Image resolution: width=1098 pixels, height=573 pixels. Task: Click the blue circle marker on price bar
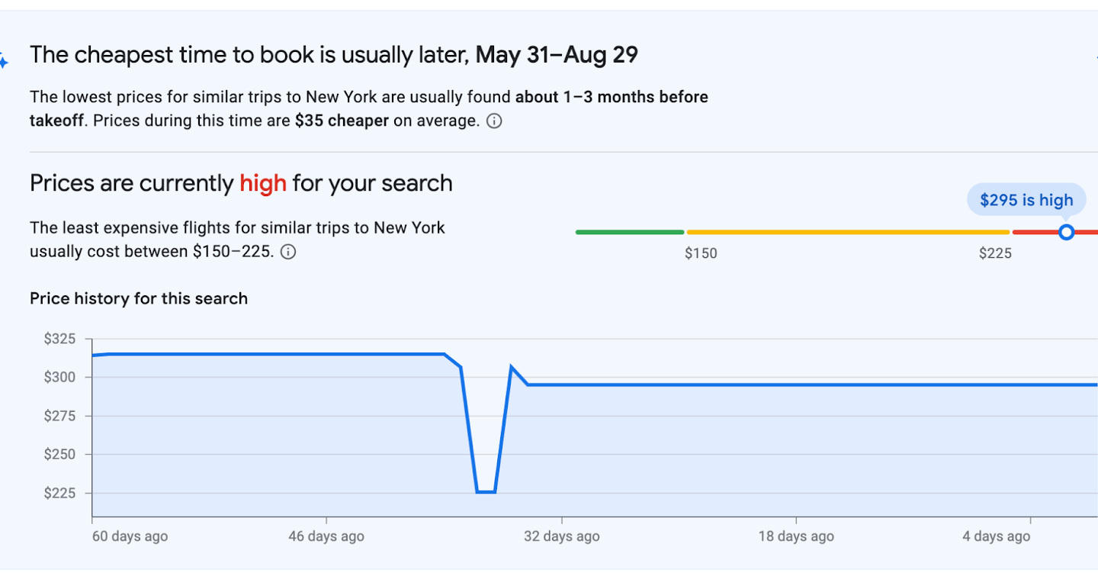pyautogui.click(x=1067, y=232)
